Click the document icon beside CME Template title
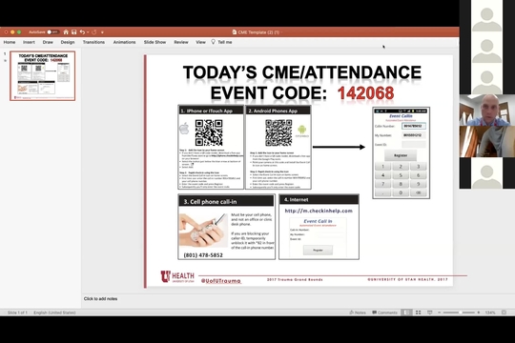 235,32
